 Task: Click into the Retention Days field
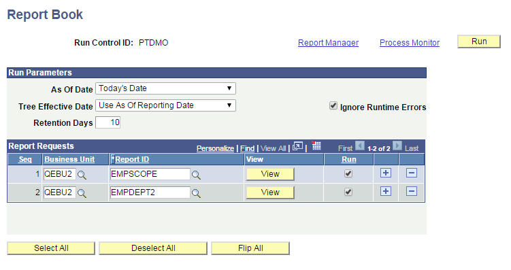click(108, 122)
